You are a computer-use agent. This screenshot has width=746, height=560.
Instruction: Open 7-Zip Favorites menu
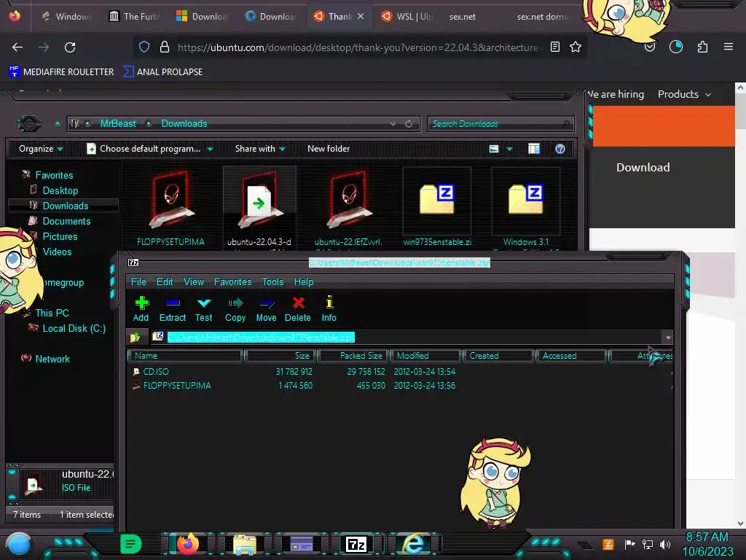pyautogui.click(x=232, y=282)
